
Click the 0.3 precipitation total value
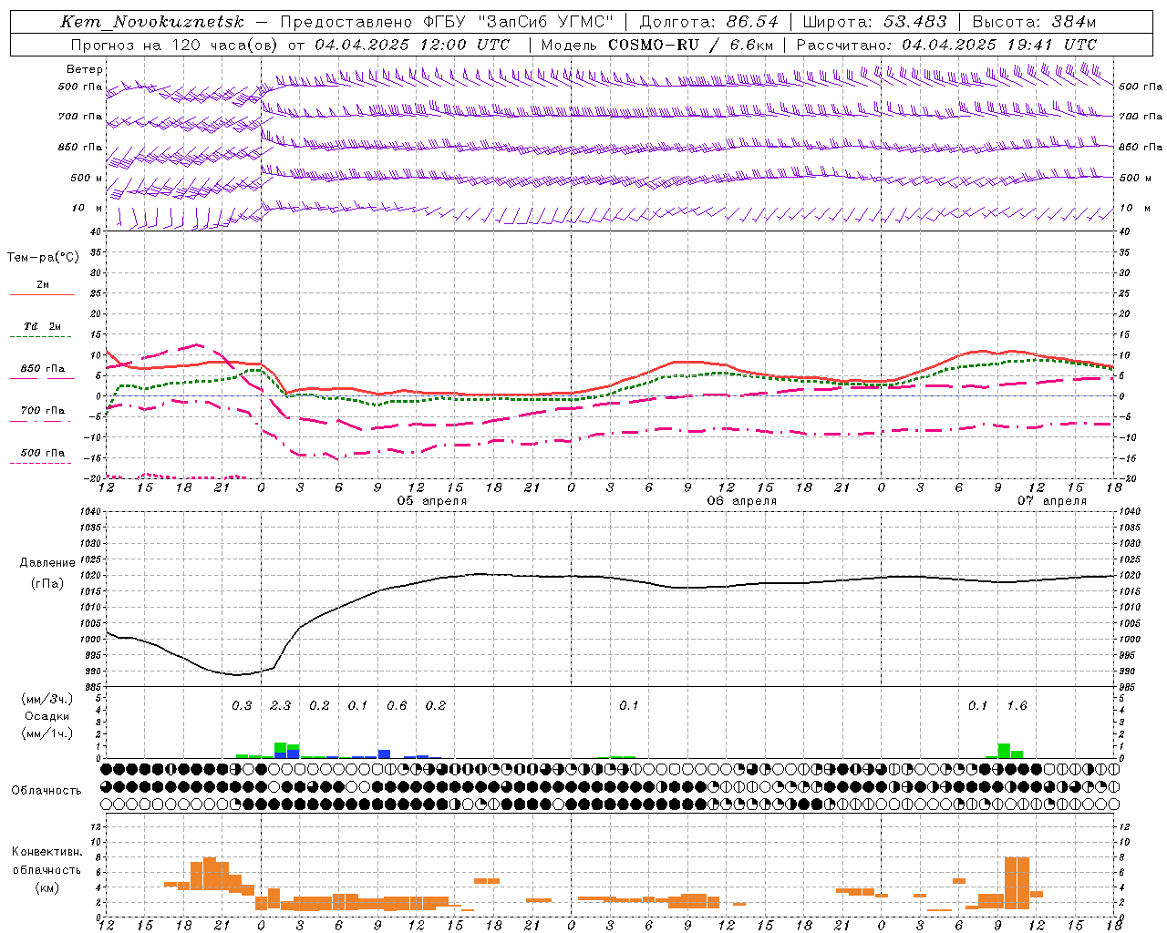click(242, 705)
